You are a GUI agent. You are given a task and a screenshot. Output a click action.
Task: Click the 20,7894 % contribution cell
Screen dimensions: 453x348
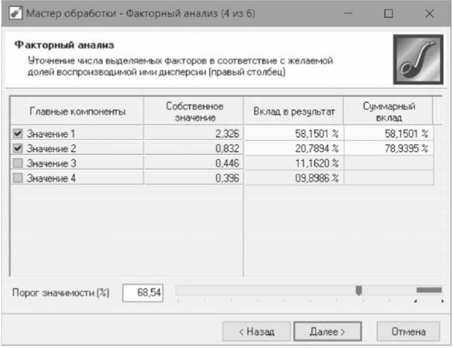pos(294,148)
